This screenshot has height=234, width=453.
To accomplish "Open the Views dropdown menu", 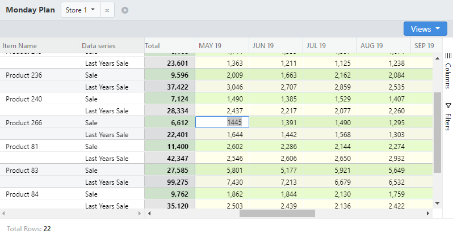I will click(x=425, y=29).
